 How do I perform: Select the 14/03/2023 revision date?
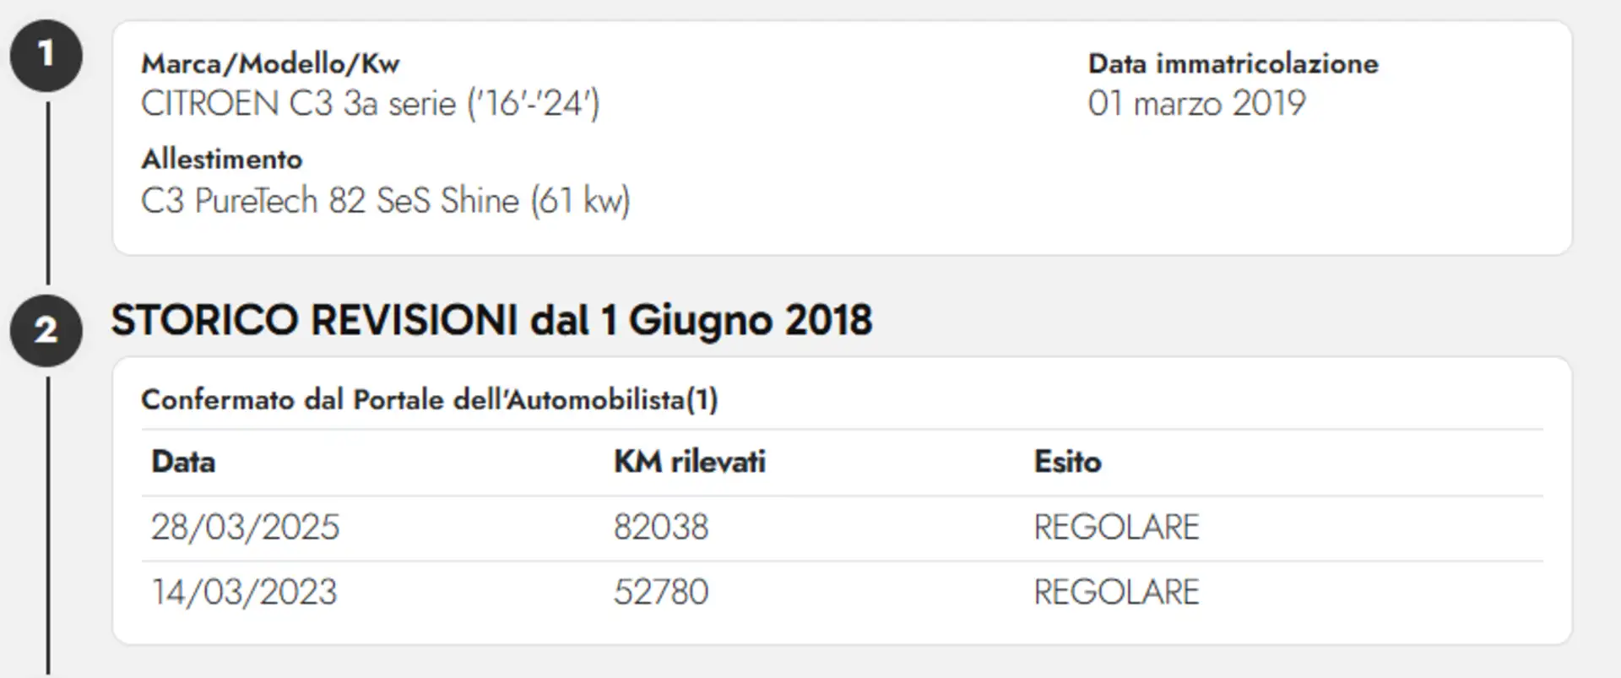(x=244, y=592)
